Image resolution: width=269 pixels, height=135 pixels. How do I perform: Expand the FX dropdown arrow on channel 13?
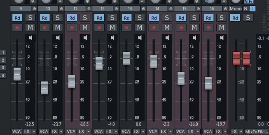143,131
